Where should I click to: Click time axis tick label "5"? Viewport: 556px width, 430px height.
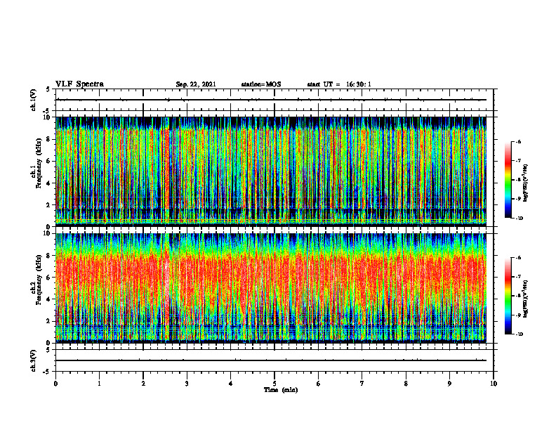(274, 384)
